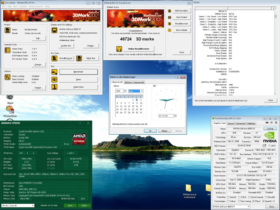The image size is (280, 210).
Task: Click the icon next to ResultBrowser in Overall Score
Action: pos(169,24)
